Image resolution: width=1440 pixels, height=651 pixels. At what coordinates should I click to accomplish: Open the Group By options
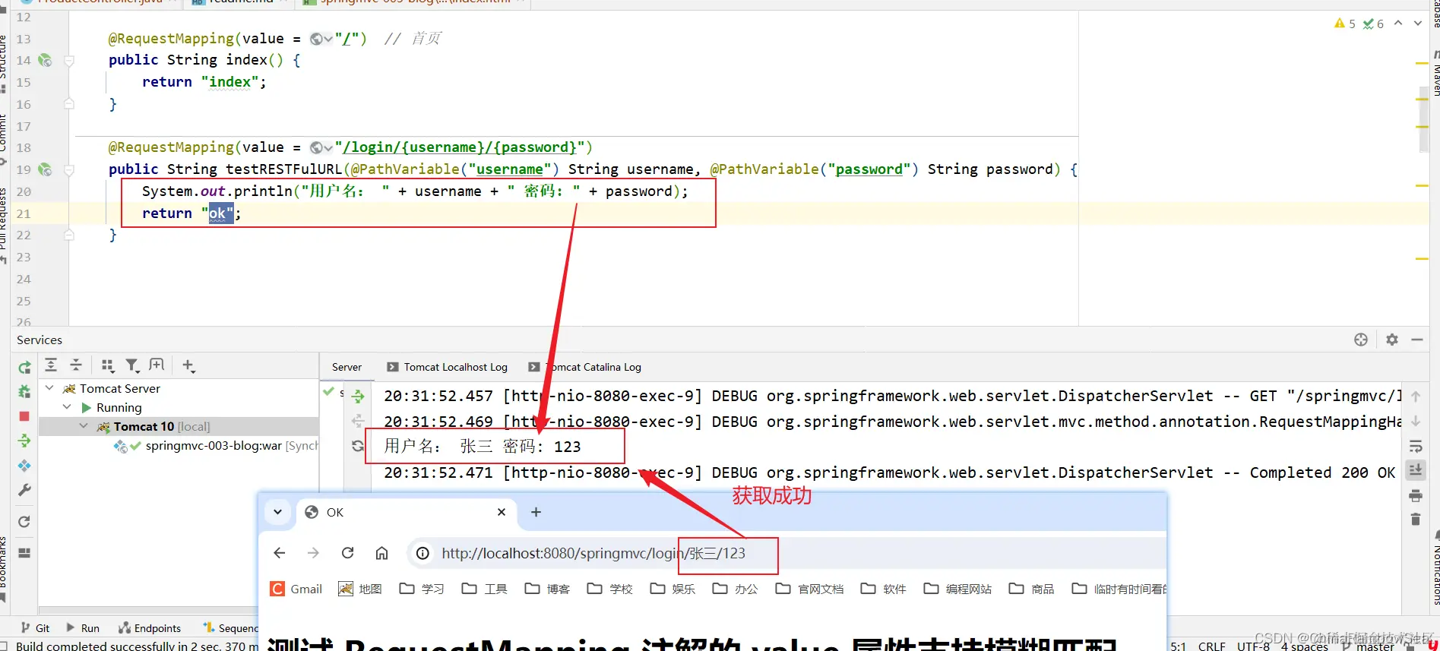point(108,366)
